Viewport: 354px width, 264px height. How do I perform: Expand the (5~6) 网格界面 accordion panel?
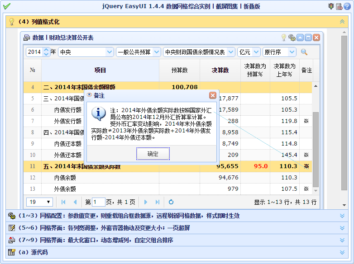tap(342, 228)
